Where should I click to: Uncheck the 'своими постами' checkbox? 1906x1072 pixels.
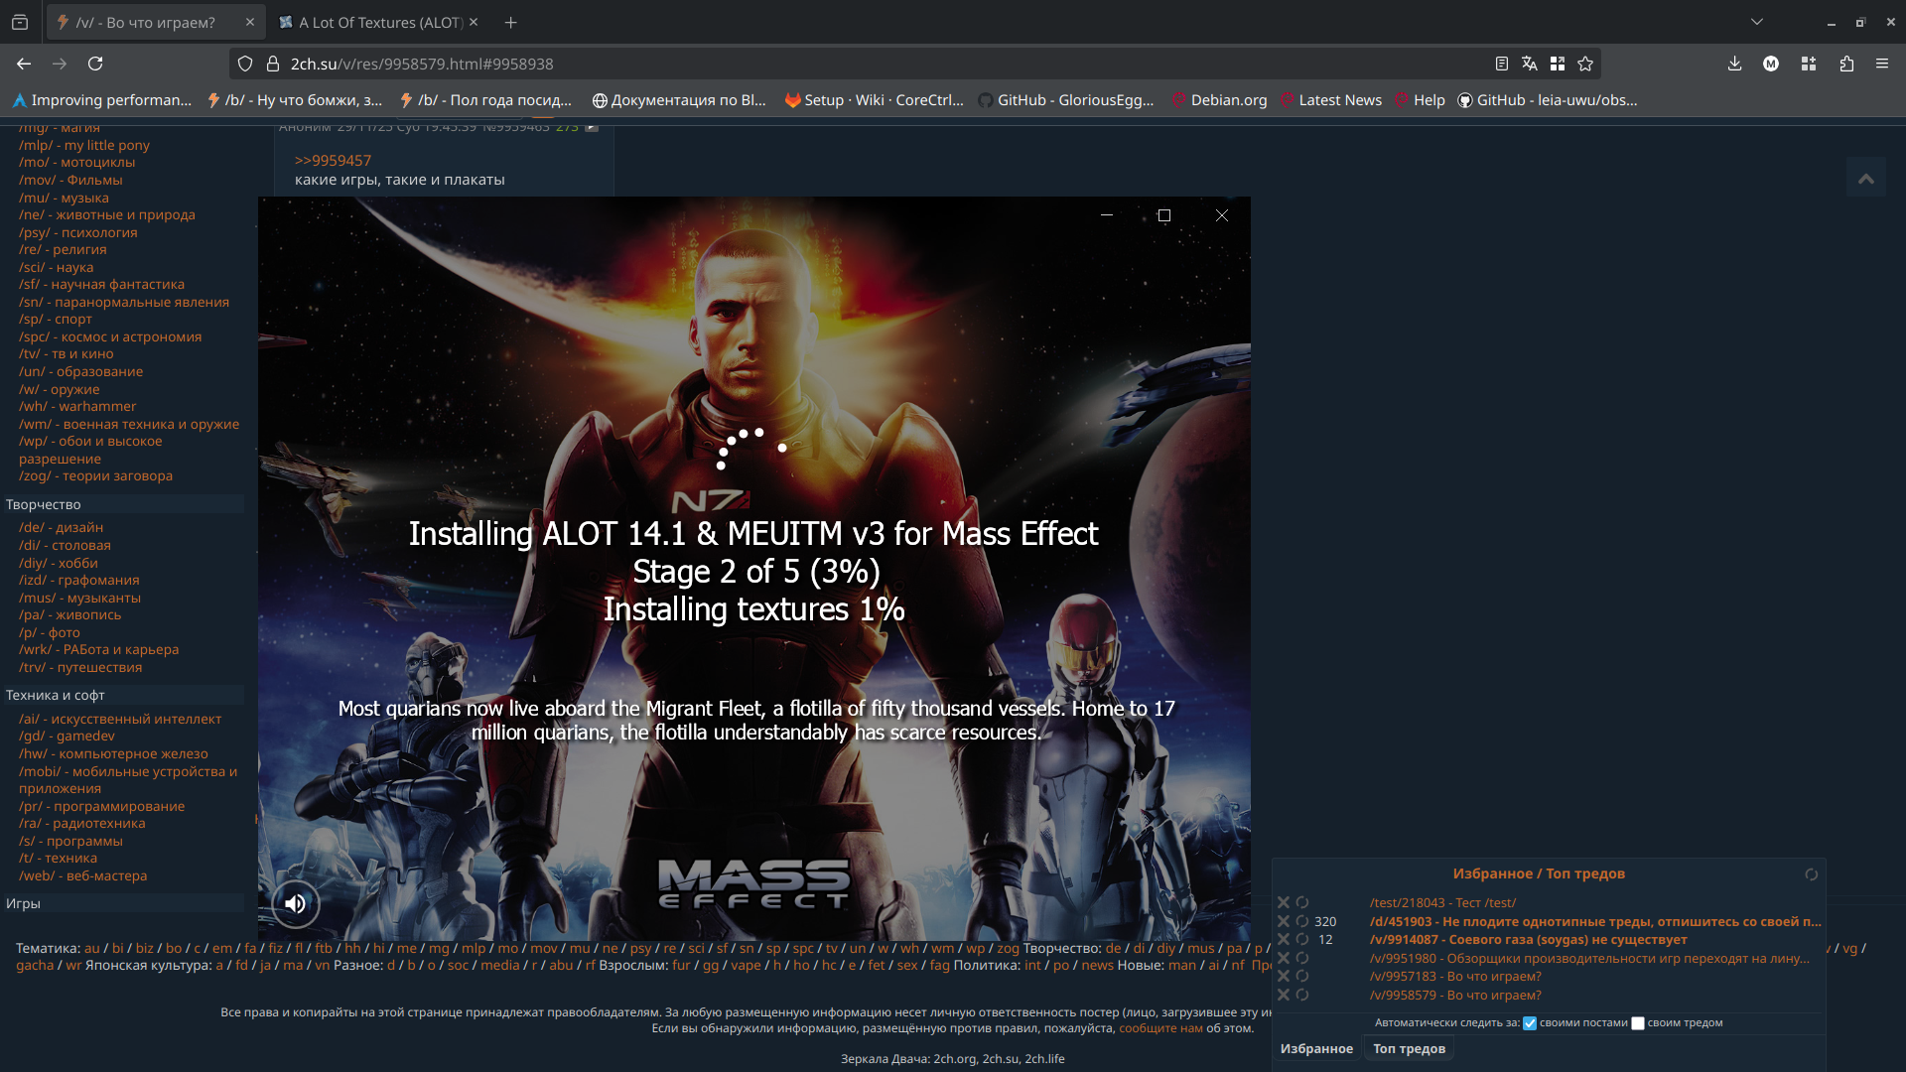tap(1530, 1023)
